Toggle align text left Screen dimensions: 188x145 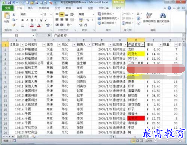[57, 20]
